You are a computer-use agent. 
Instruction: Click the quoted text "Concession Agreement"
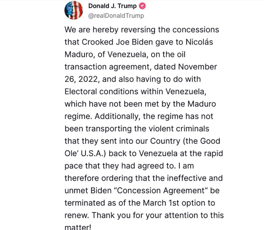[160, 190]
